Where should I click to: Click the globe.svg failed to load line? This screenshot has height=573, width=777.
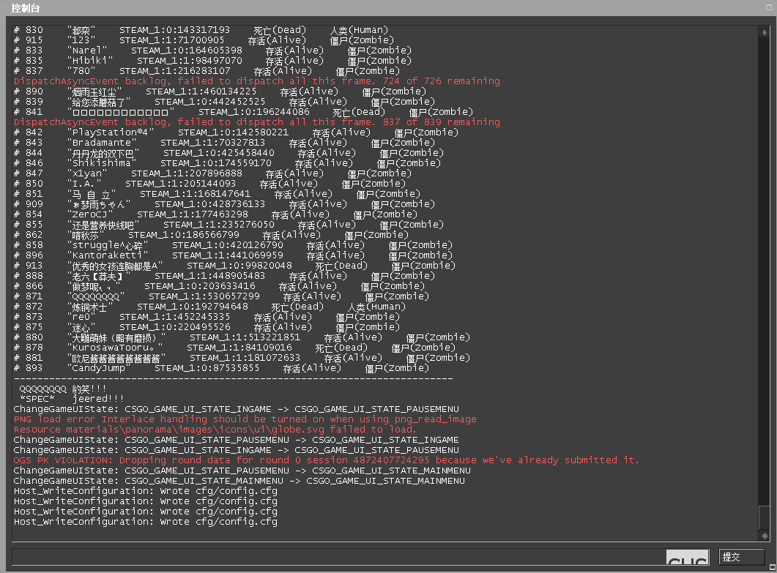215,430
